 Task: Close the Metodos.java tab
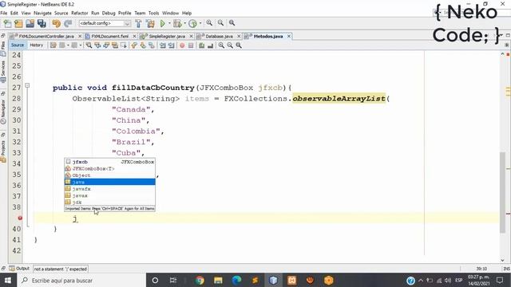289,36
